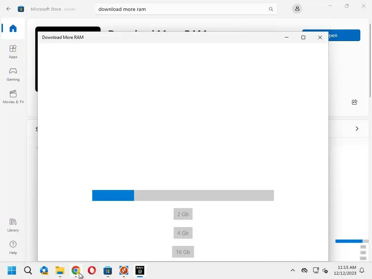Maximize the Download More RAM window
The width and height of the screenshot is (372, 279).
pyautogui.click(x=303, y=37)
